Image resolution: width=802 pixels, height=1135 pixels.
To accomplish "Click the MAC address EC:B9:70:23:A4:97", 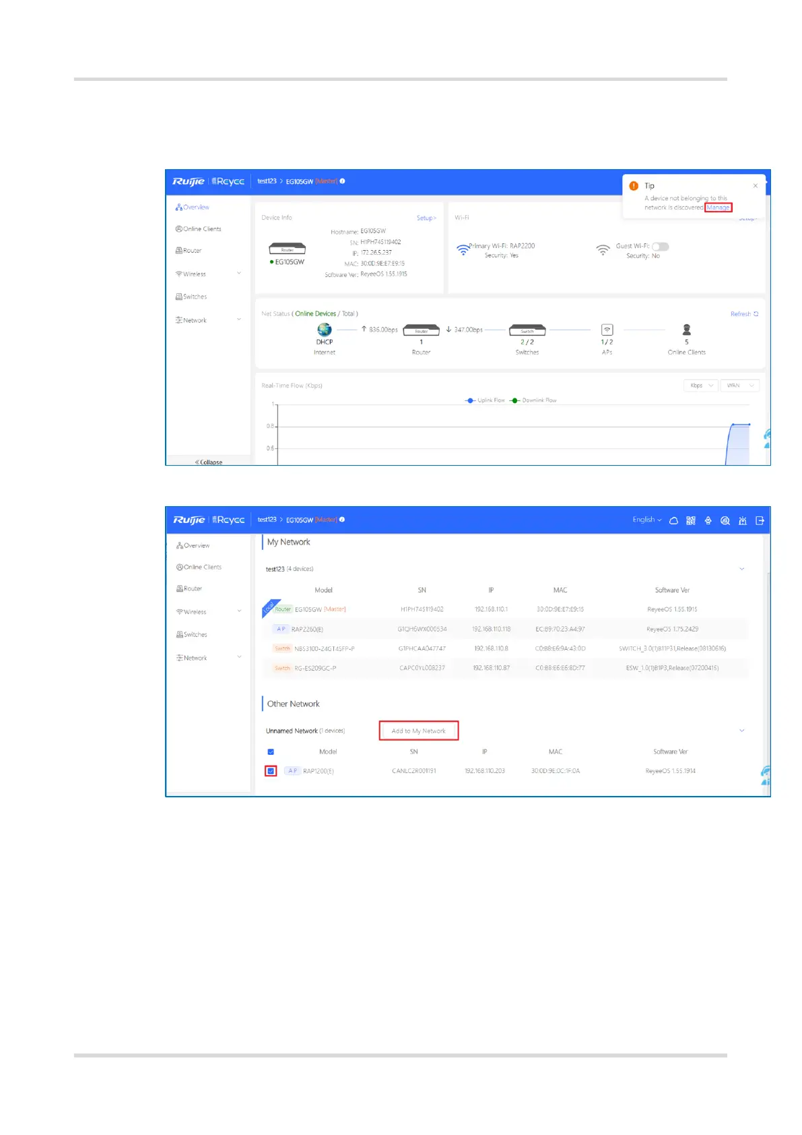I will click(x=560, y=629).
